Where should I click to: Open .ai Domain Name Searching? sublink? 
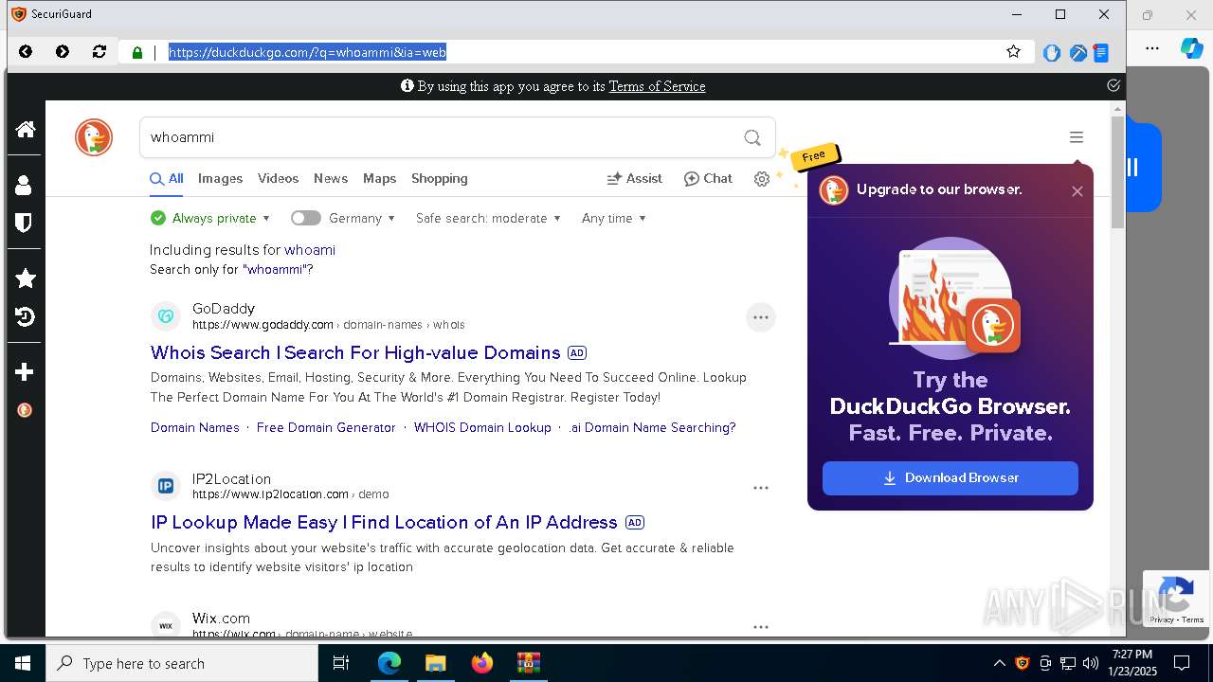[x=652, y=427]
